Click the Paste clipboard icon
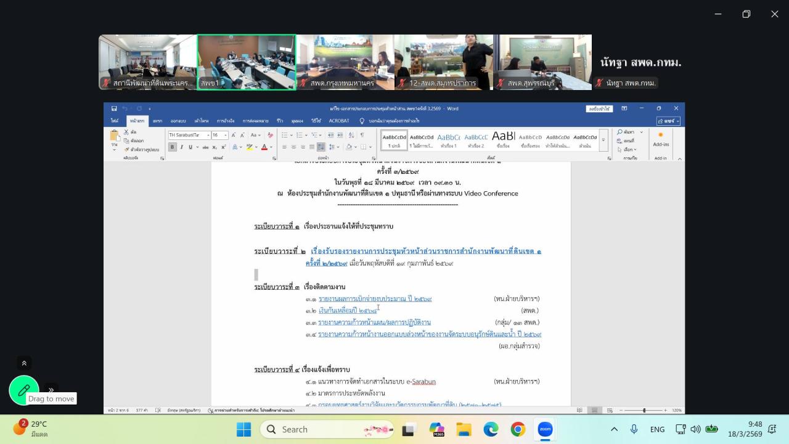The image size is (789, 444). coord(115,136)
